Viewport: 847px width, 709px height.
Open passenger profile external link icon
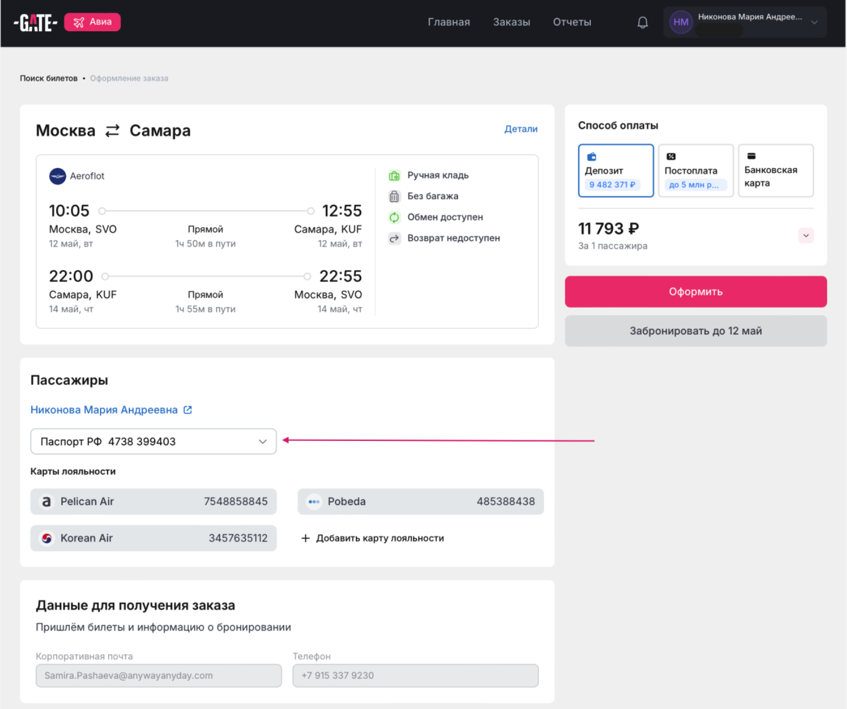188,410
